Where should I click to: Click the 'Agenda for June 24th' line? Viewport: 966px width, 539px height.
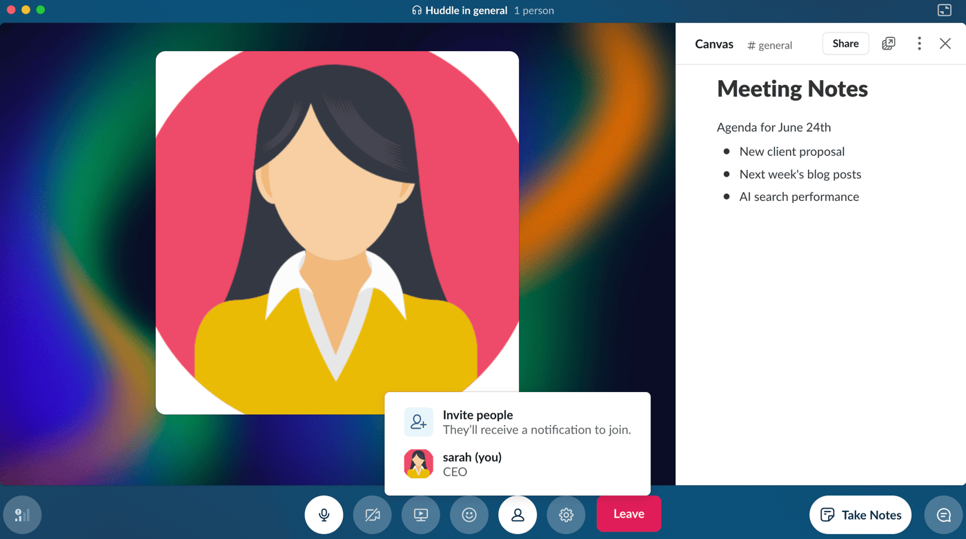773,127
